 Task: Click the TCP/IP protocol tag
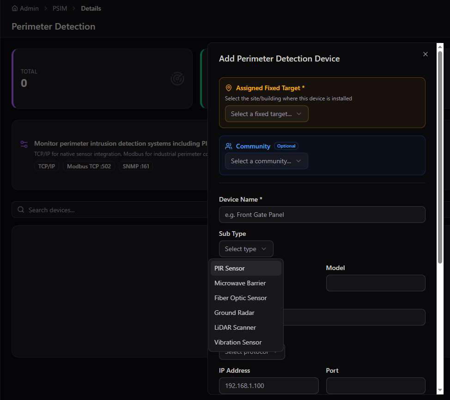click(47, 166)
